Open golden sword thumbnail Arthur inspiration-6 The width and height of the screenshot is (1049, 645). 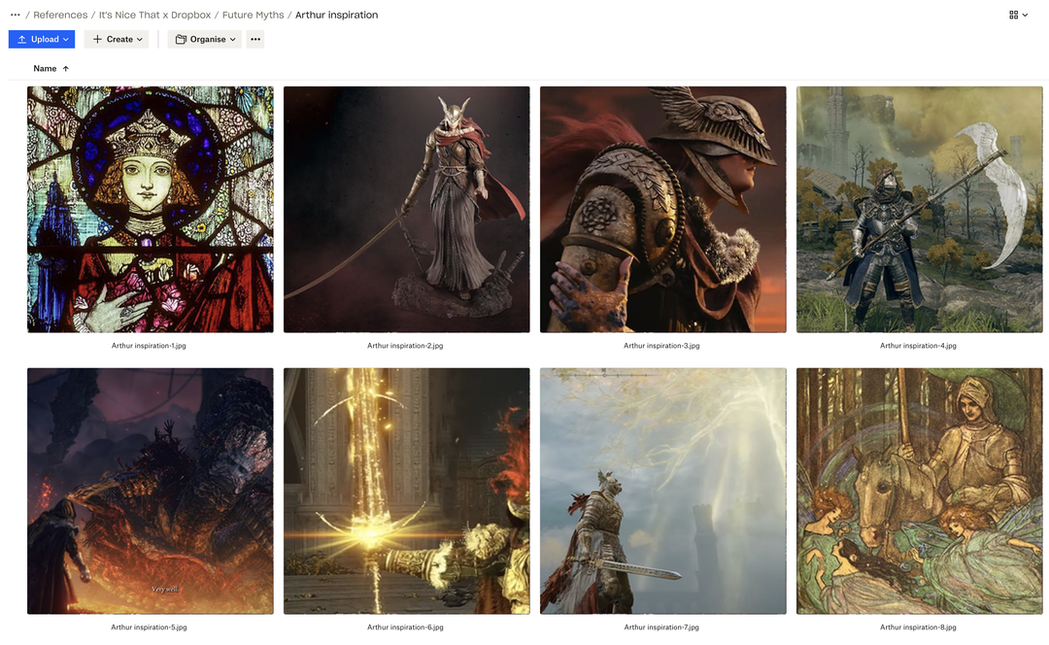407,492
